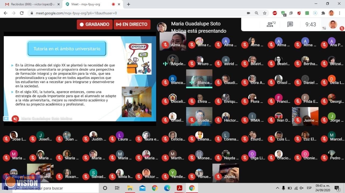Image resolution: width=345 pixels, height=193 pixels.
Task: Click muted mic icon beside astrid
Action: tap(218, 64)
